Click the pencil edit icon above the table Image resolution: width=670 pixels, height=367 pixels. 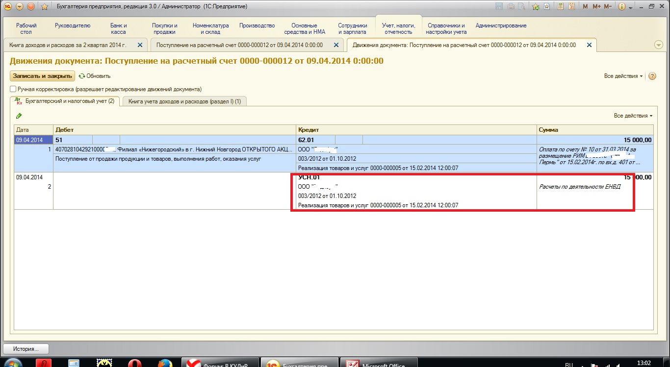(x=19, y=116)
